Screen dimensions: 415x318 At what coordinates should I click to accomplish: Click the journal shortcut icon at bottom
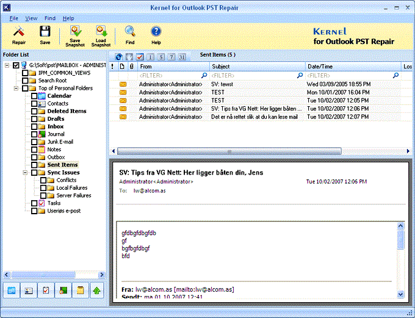pos(63,291)
